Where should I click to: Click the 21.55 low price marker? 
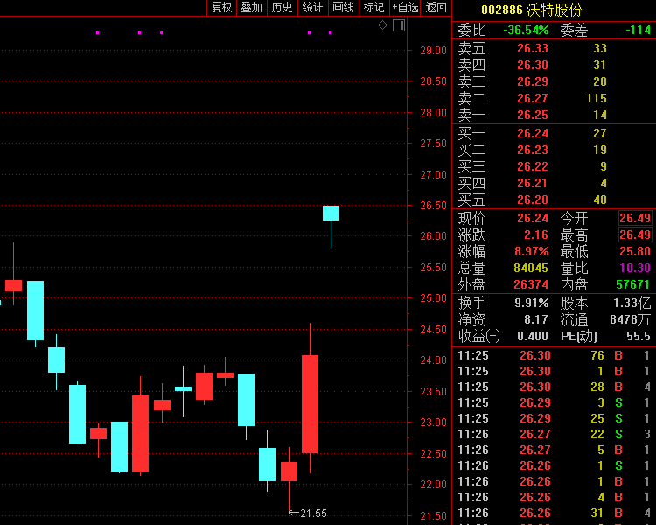point(312,513)
